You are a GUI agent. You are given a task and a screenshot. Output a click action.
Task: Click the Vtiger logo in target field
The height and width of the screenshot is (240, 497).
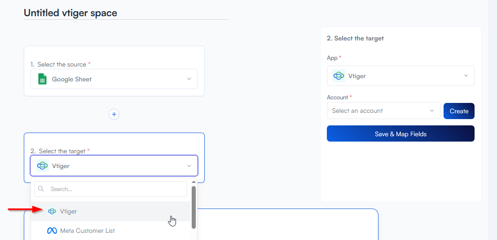[42, 166]
